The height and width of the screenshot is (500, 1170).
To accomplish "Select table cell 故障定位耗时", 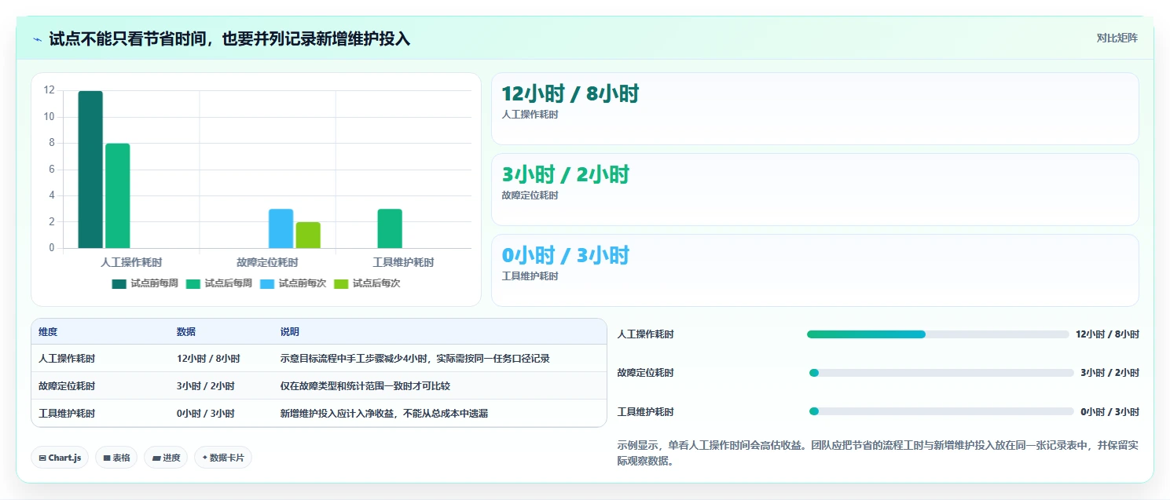I will 67,386.
